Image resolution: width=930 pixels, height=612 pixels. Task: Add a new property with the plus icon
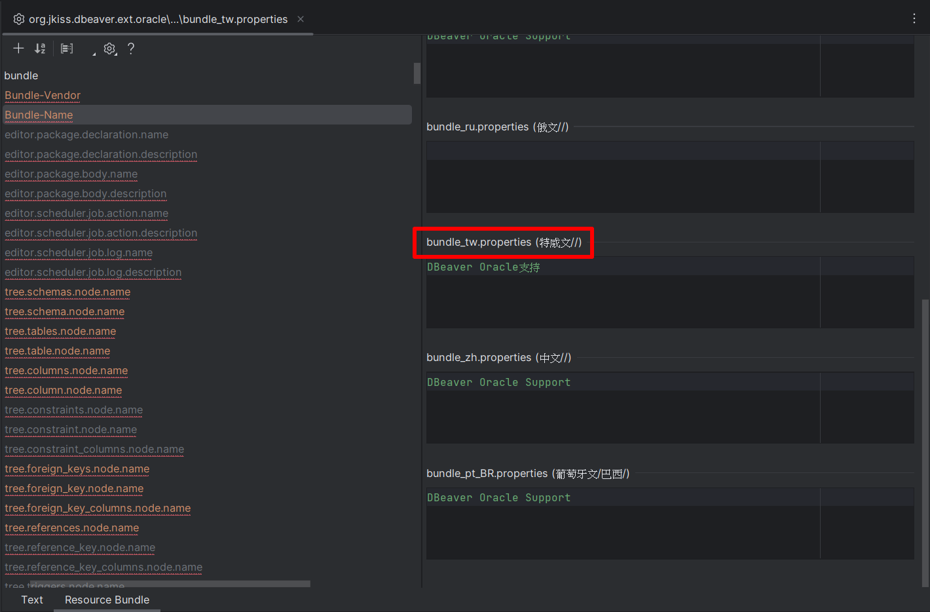coord(18,48)
